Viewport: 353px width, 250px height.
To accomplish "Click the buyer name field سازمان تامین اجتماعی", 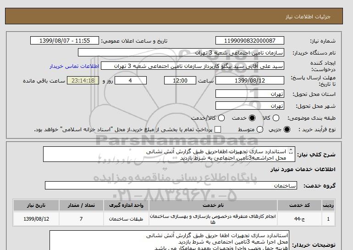I will pos(181,52).
